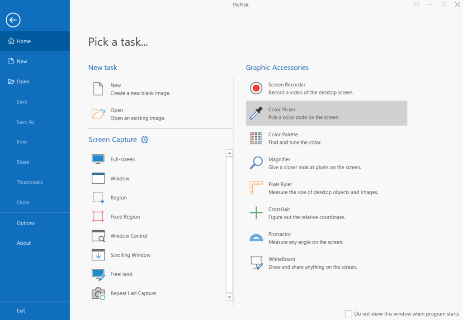Activate the CrossHair green plus icon

[x=256, y=213]
